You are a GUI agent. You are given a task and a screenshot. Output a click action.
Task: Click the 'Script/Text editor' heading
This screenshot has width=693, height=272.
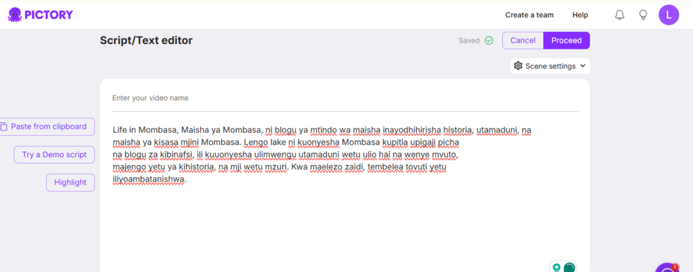point(146,41)
